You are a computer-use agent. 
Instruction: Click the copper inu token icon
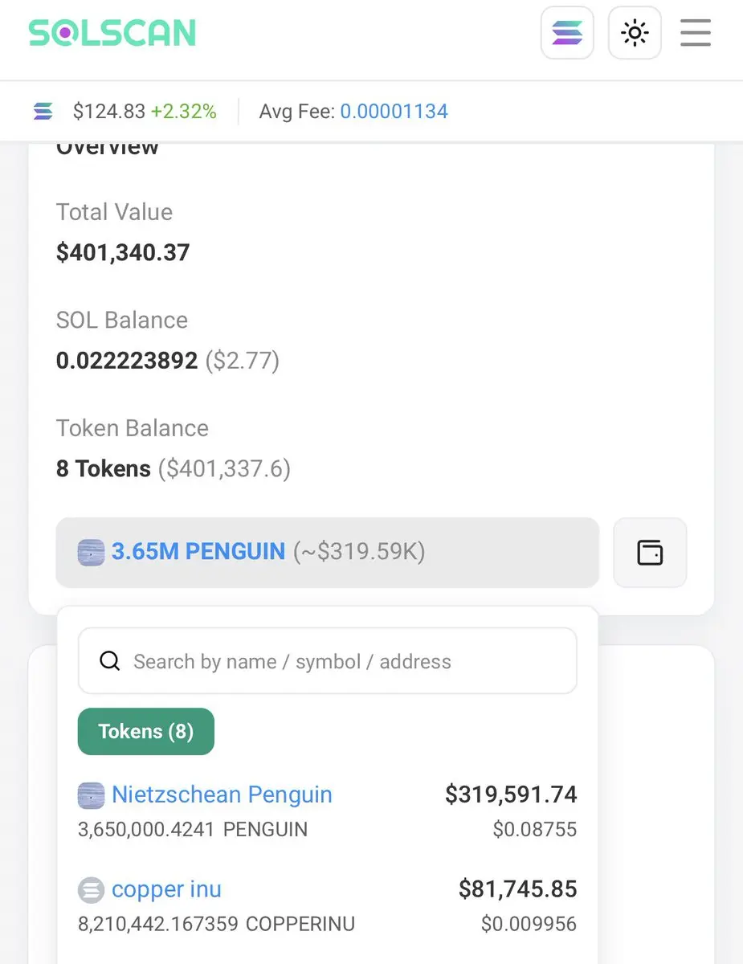[x=91, y=890]
